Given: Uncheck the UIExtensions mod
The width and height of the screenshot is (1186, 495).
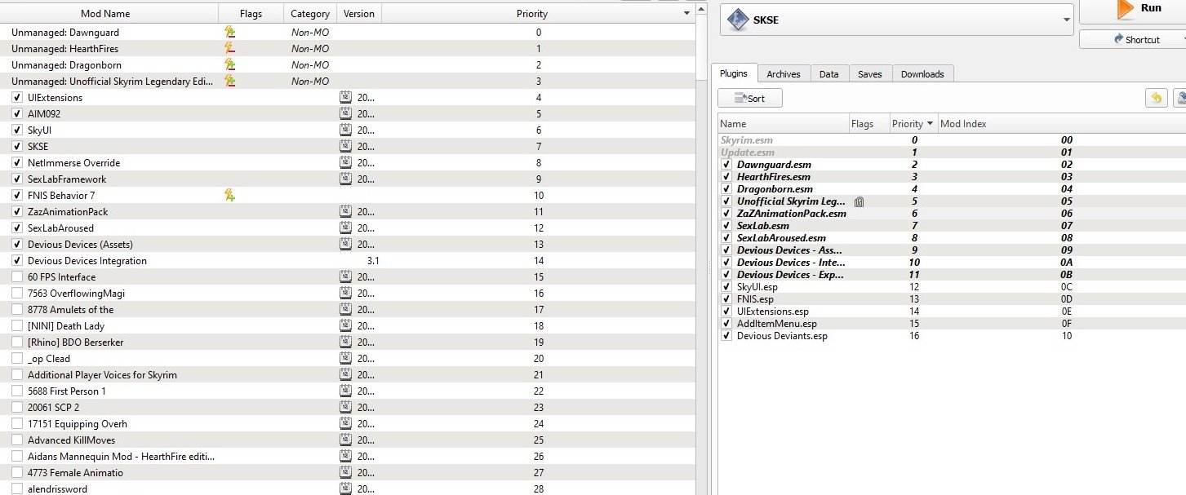Looking at the screenshot, I should pos(17,97).
